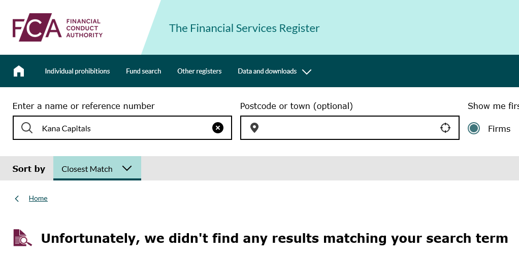
Task: Click into the name or reference number field
Action: coord(122,128)
